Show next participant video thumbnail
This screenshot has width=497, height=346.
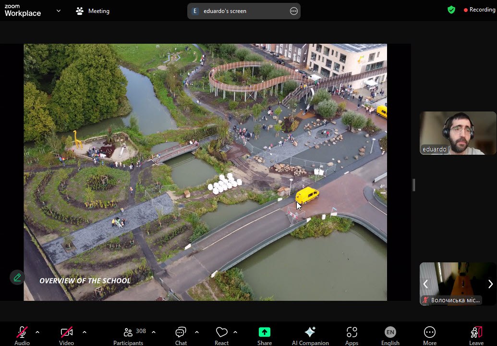point(490,284)
